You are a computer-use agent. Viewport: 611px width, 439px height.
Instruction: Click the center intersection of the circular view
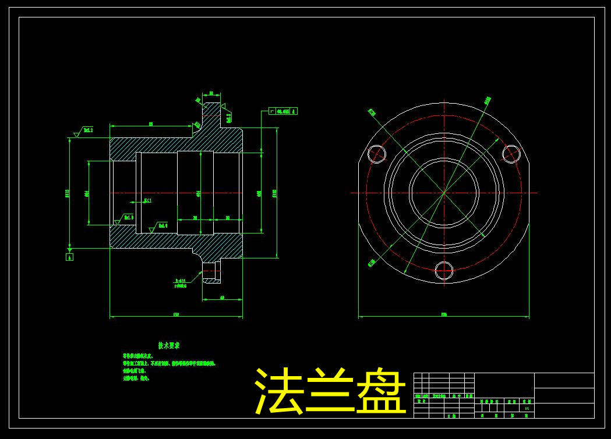click(x=443, y=192)
